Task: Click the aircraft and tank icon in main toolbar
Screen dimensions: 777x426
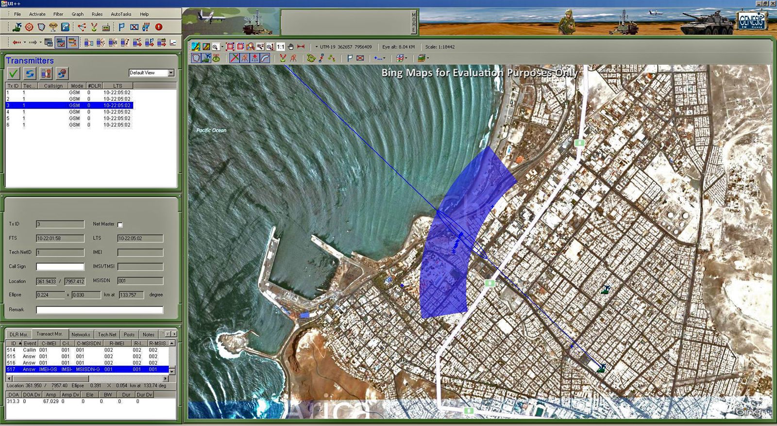Action: click(x=17, y=27)
